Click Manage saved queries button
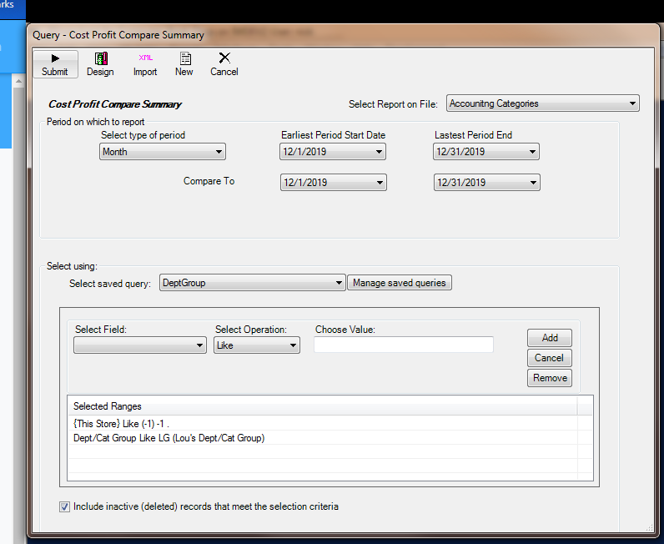Viewport: 664px width, 544px height. (400, 283)
